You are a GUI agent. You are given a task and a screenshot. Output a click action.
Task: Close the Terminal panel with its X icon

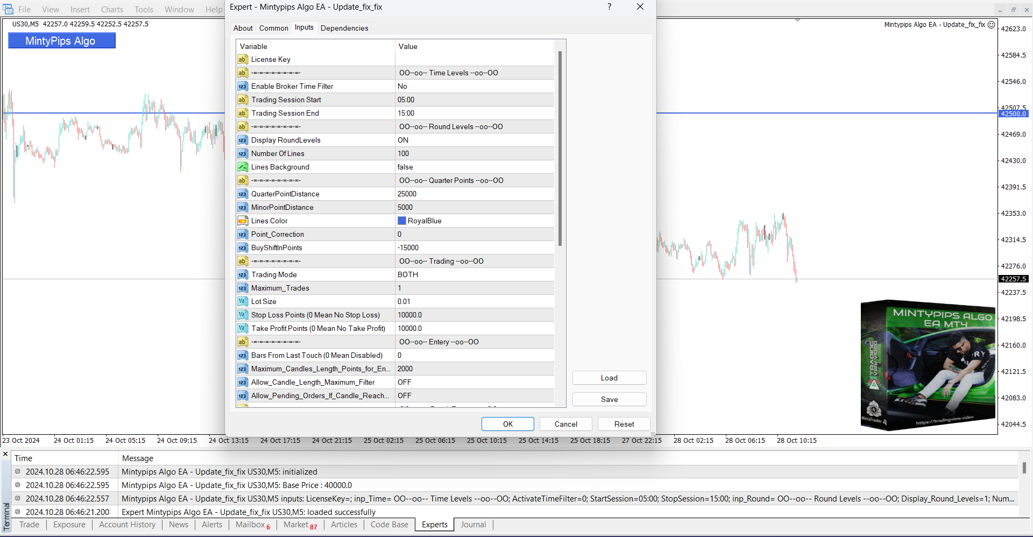click(x=5, y=455)
